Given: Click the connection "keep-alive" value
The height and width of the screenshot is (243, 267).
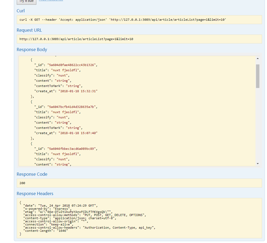Looking at the screenshot, I should 60,225.
